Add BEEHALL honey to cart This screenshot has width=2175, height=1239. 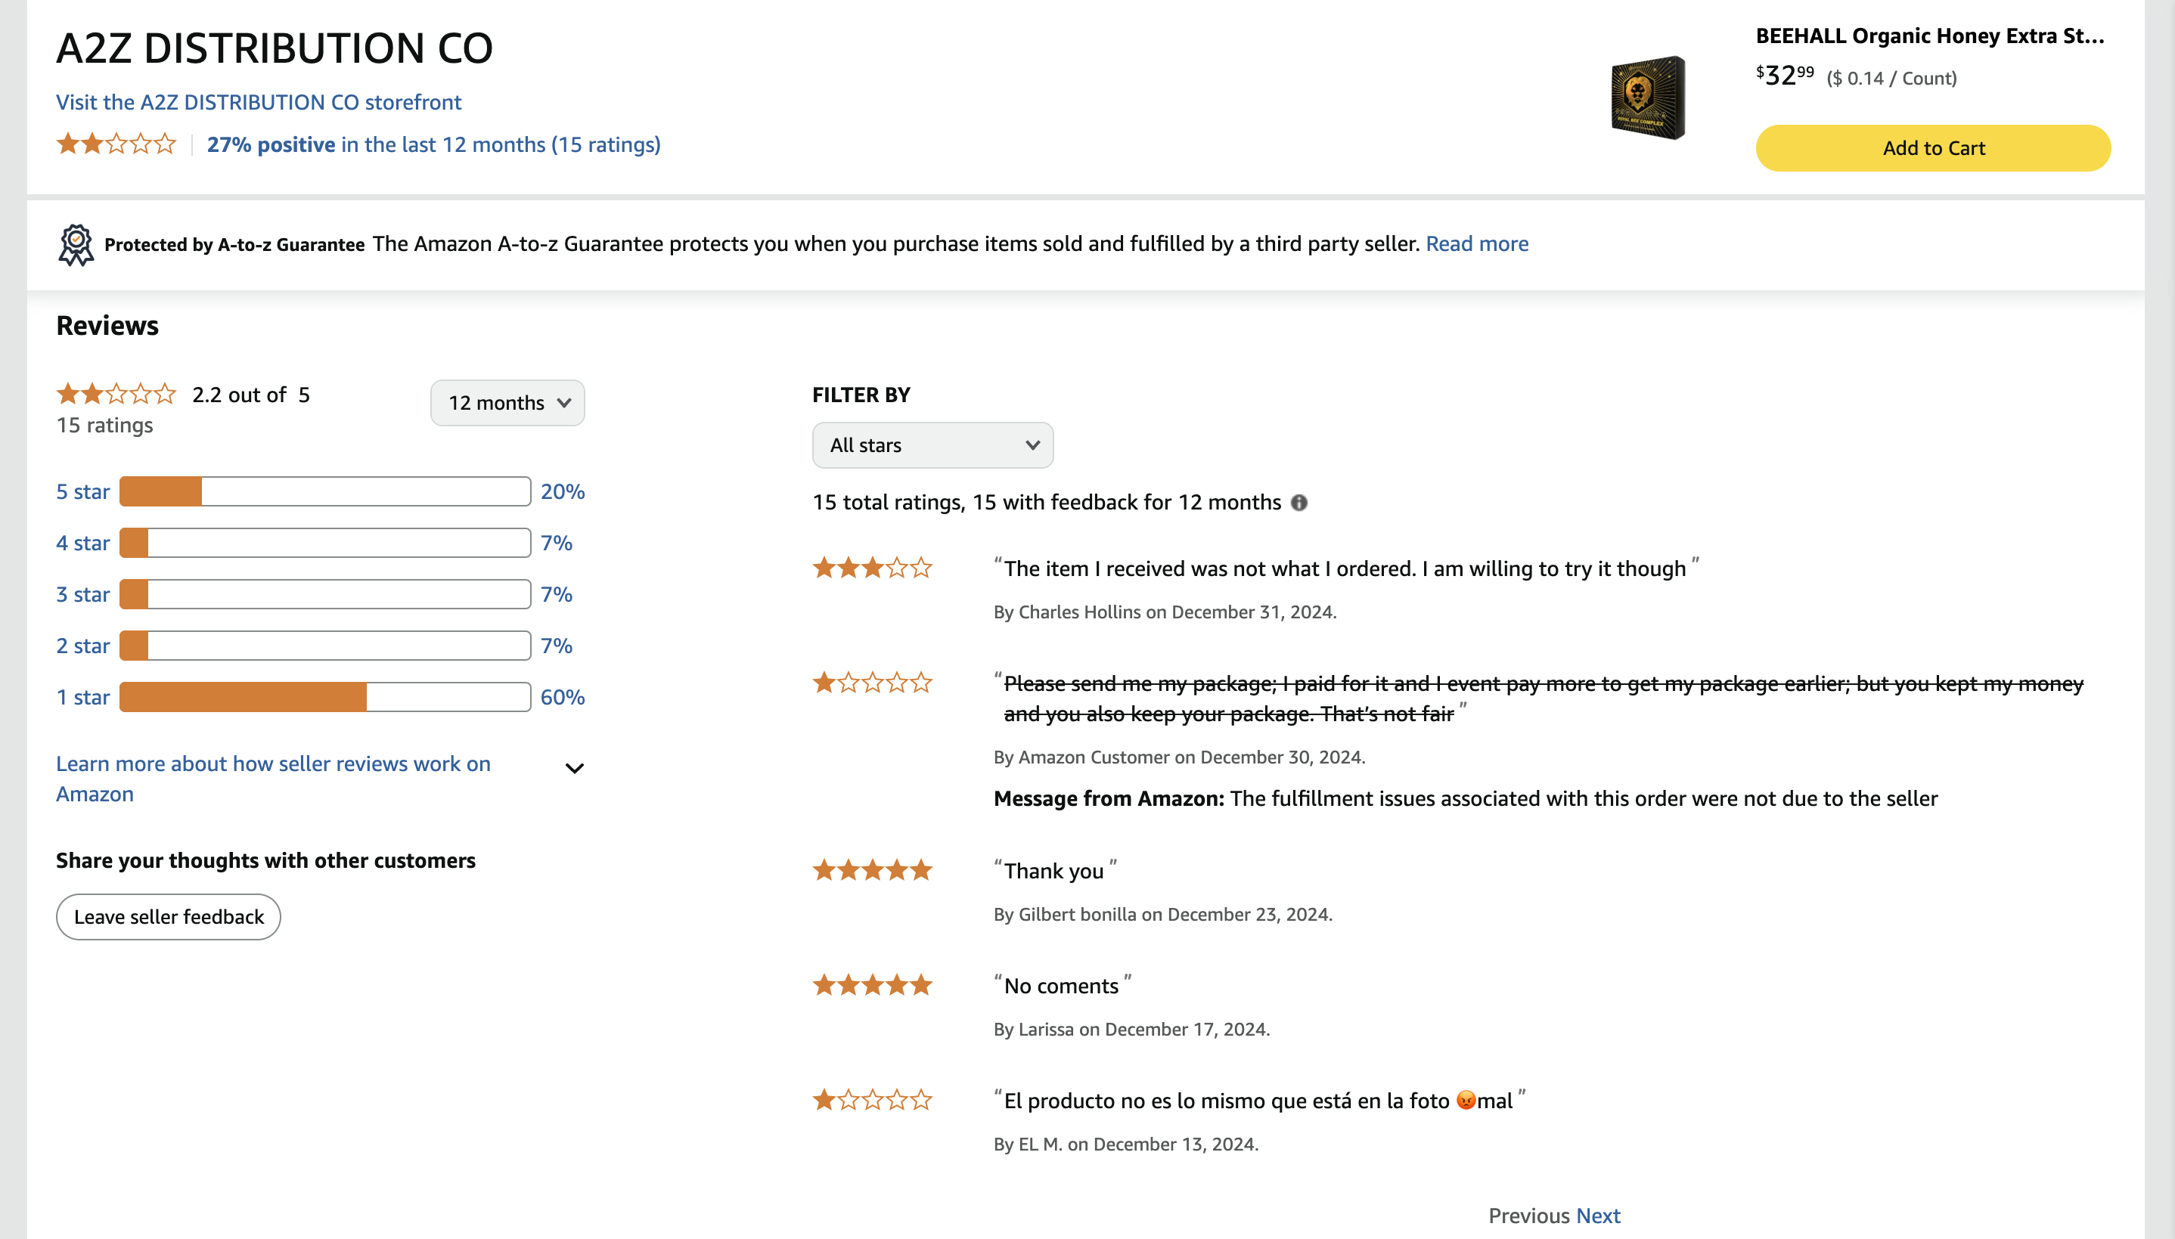point(1933,148)
